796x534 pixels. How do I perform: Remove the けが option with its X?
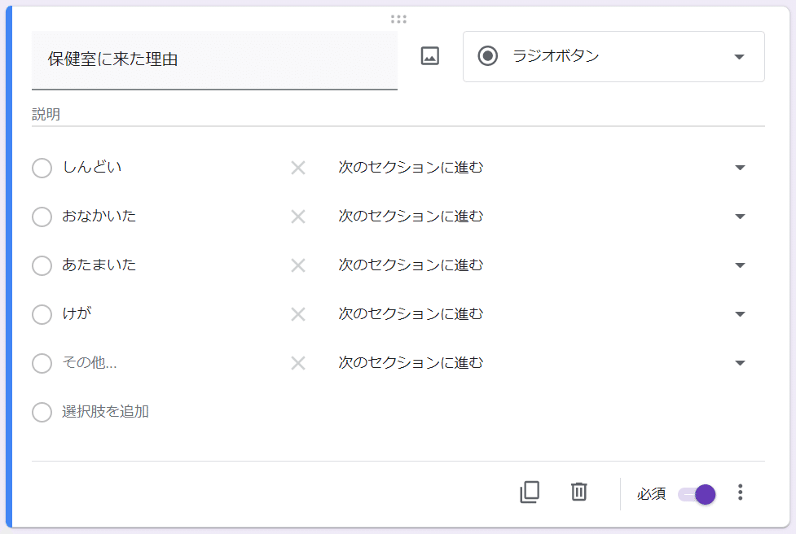298,314
